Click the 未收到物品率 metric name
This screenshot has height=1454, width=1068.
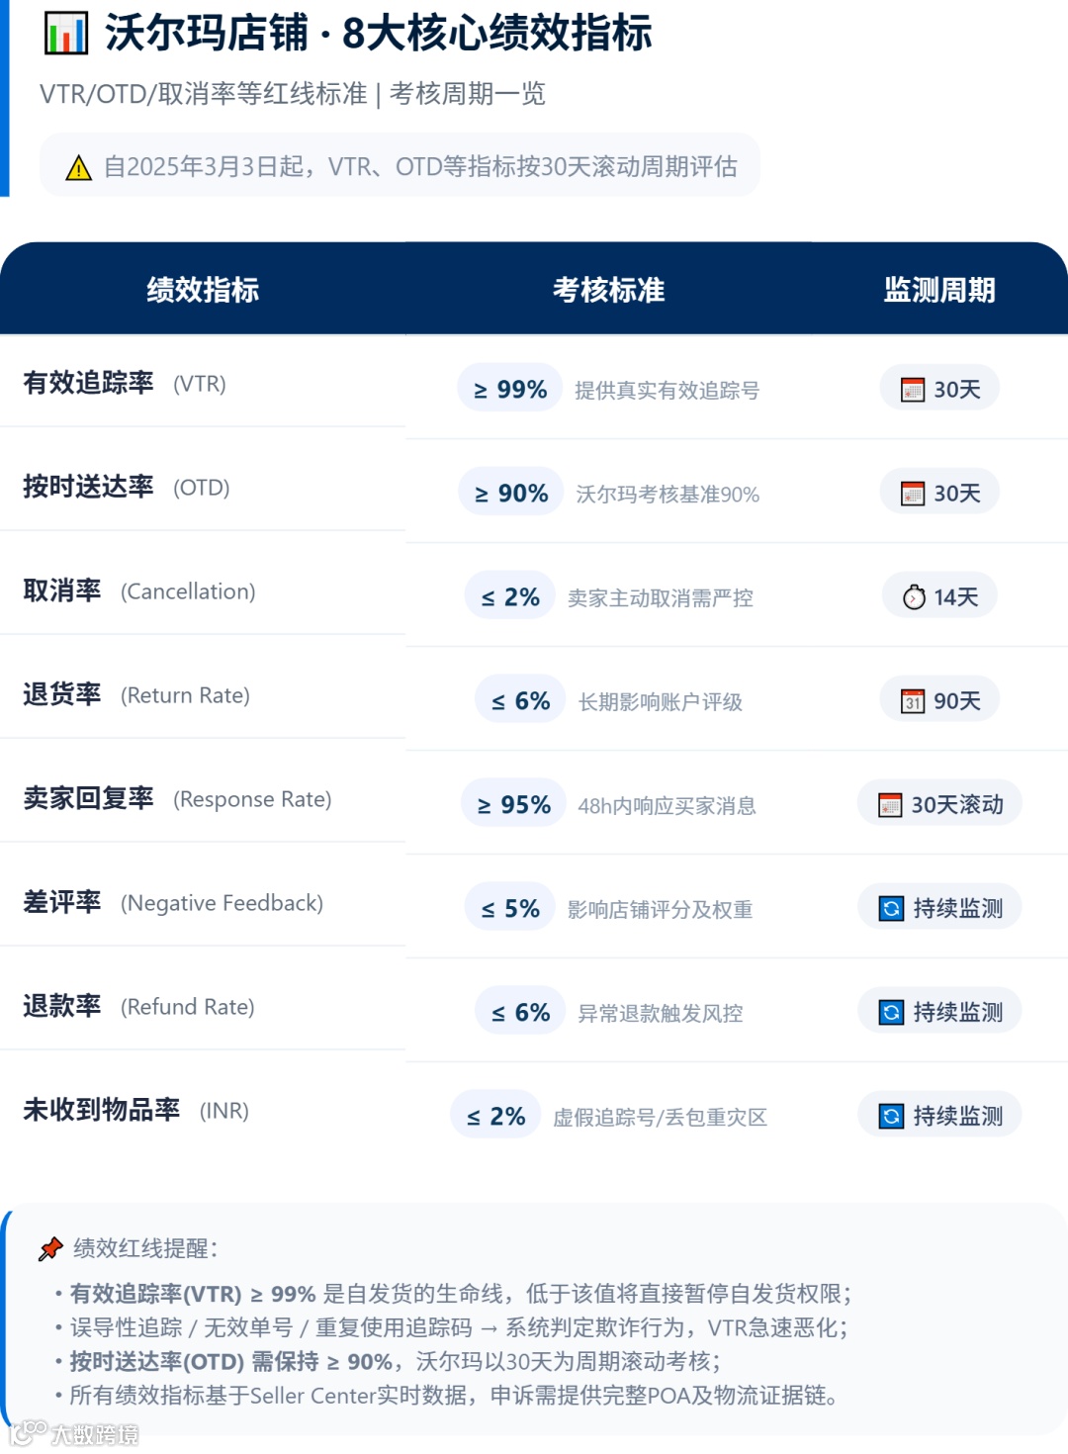102,1110
